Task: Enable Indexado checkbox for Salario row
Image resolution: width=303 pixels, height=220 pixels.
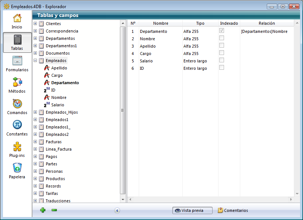Action: (221, 60)
